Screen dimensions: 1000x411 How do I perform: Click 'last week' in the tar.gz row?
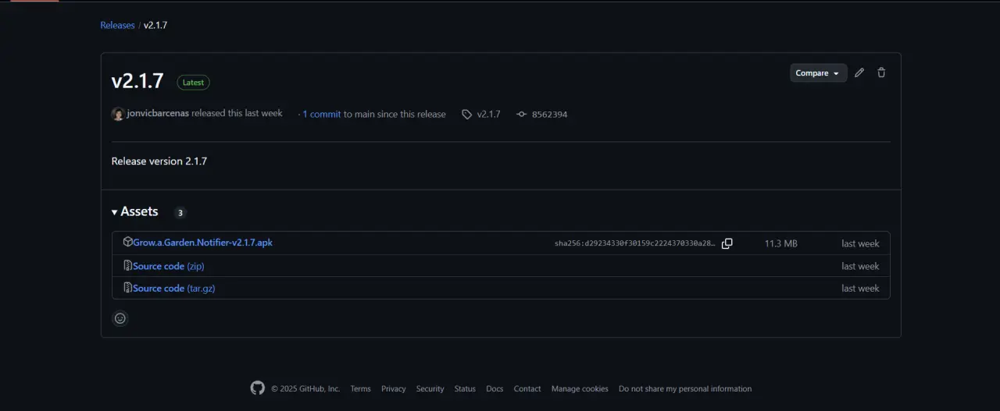860,288
